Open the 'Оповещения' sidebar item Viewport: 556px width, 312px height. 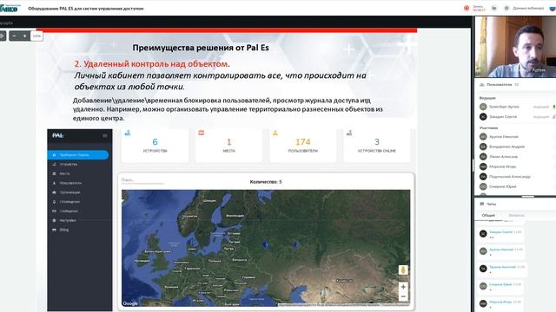(x=69, y=202)
